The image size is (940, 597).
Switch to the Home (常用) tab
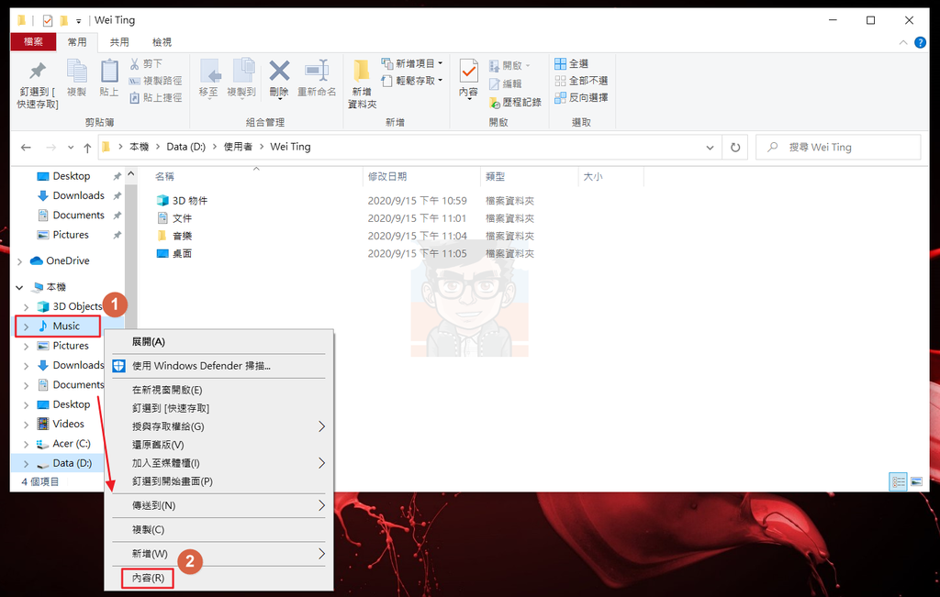(x=77, y=42)
